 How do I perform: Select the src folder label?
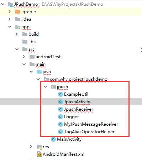(x=31, y=49)
